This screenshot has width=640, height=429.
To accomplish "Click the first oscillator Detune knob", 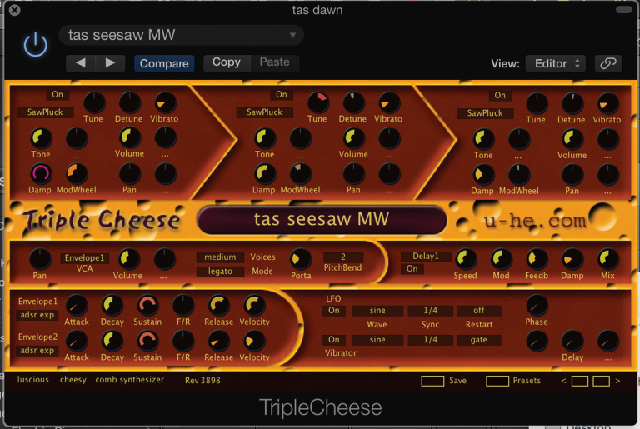I will [129, 102].
